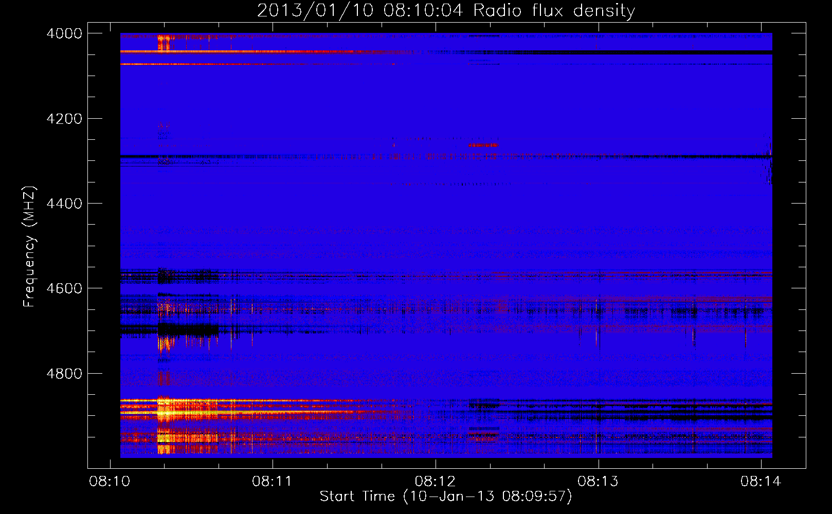The height and width of the screenshot is (514, 832).
Task: Select the 4400 frequency tick label
Action: (64, 204)
